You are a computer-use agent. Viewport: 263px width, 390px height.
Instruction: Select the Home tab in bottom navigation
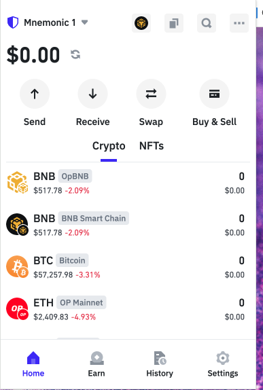(33, 364)
